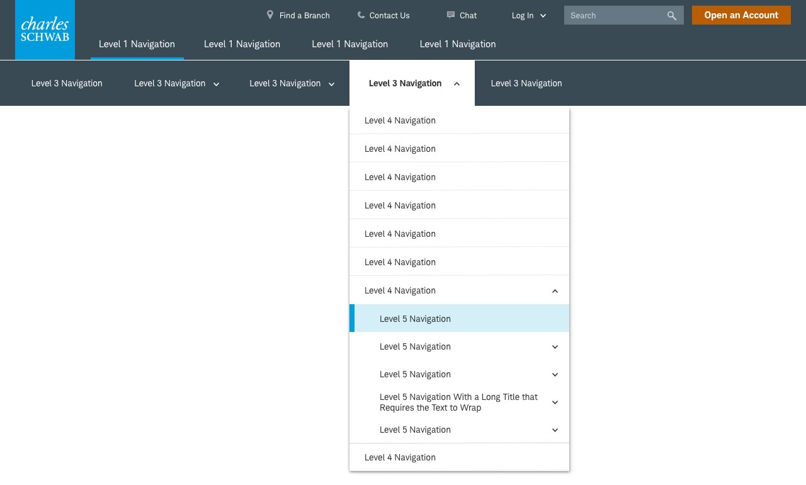
Task: Open the bottom Level 4 Navigation below the Level 5 group
Action: (459, 457)
